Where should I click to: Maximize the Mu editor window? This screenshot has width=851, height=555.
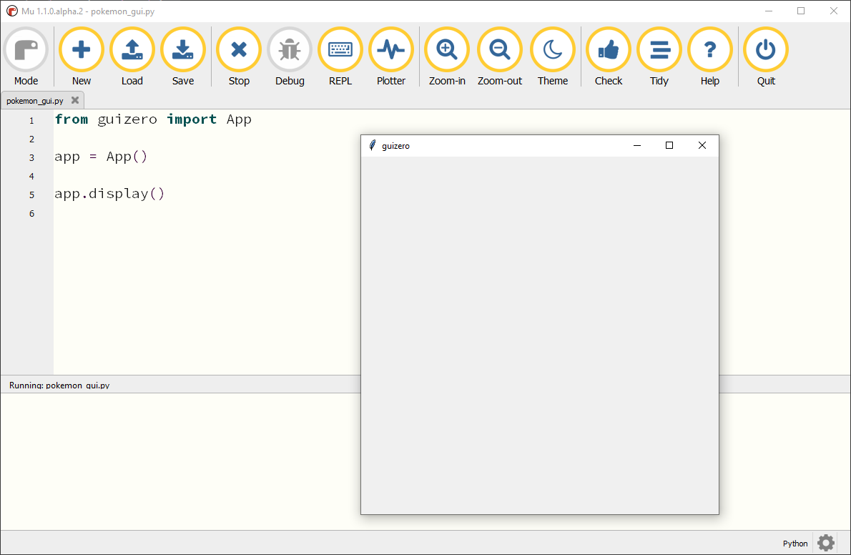point(801,11)
